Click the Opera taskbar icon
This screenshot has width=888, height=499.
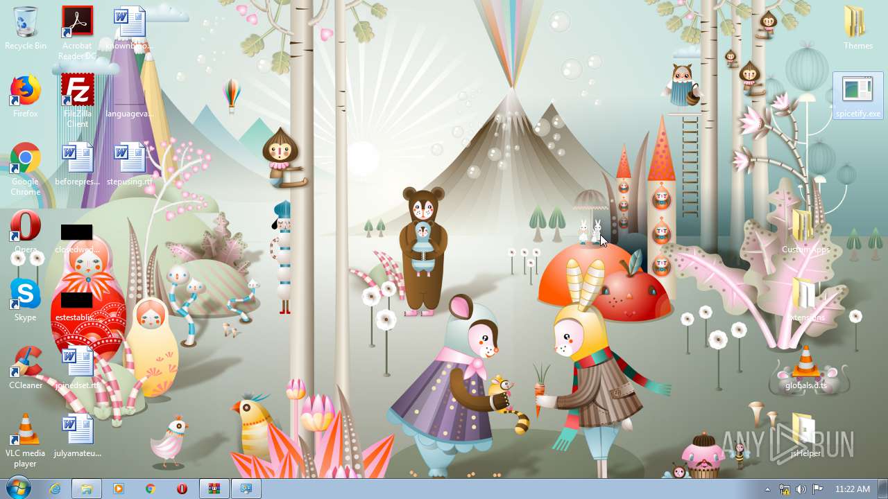click(182, 489)
